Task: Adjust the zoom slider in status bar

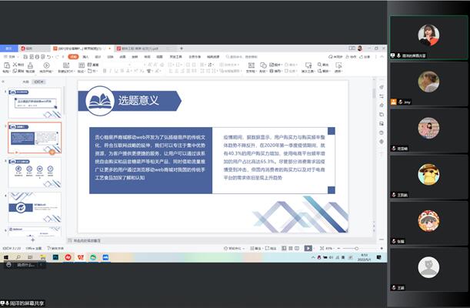Action: pyautogui.click(x=350, y=249)
